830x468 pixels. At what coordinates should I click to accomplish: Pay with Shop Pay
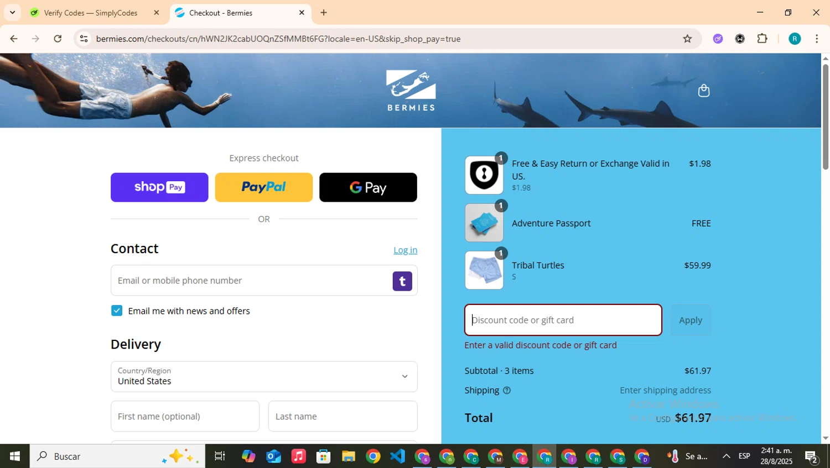tap(159, 187)
